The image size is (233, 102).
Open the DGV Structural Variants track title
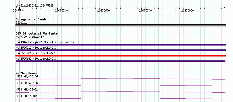pyautogui.click(x=37, y=33)
